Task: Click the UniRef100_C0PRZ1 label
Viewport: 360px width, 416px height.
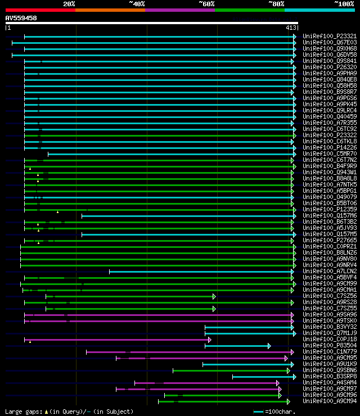Action: pyautogui.click(x=330, y=246)
